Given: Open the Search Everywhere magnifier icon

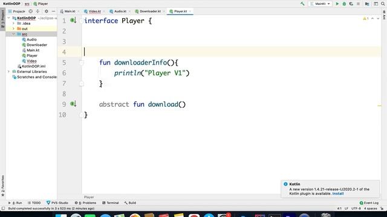Looking at the screenshot, I should (x=383, y=4).
